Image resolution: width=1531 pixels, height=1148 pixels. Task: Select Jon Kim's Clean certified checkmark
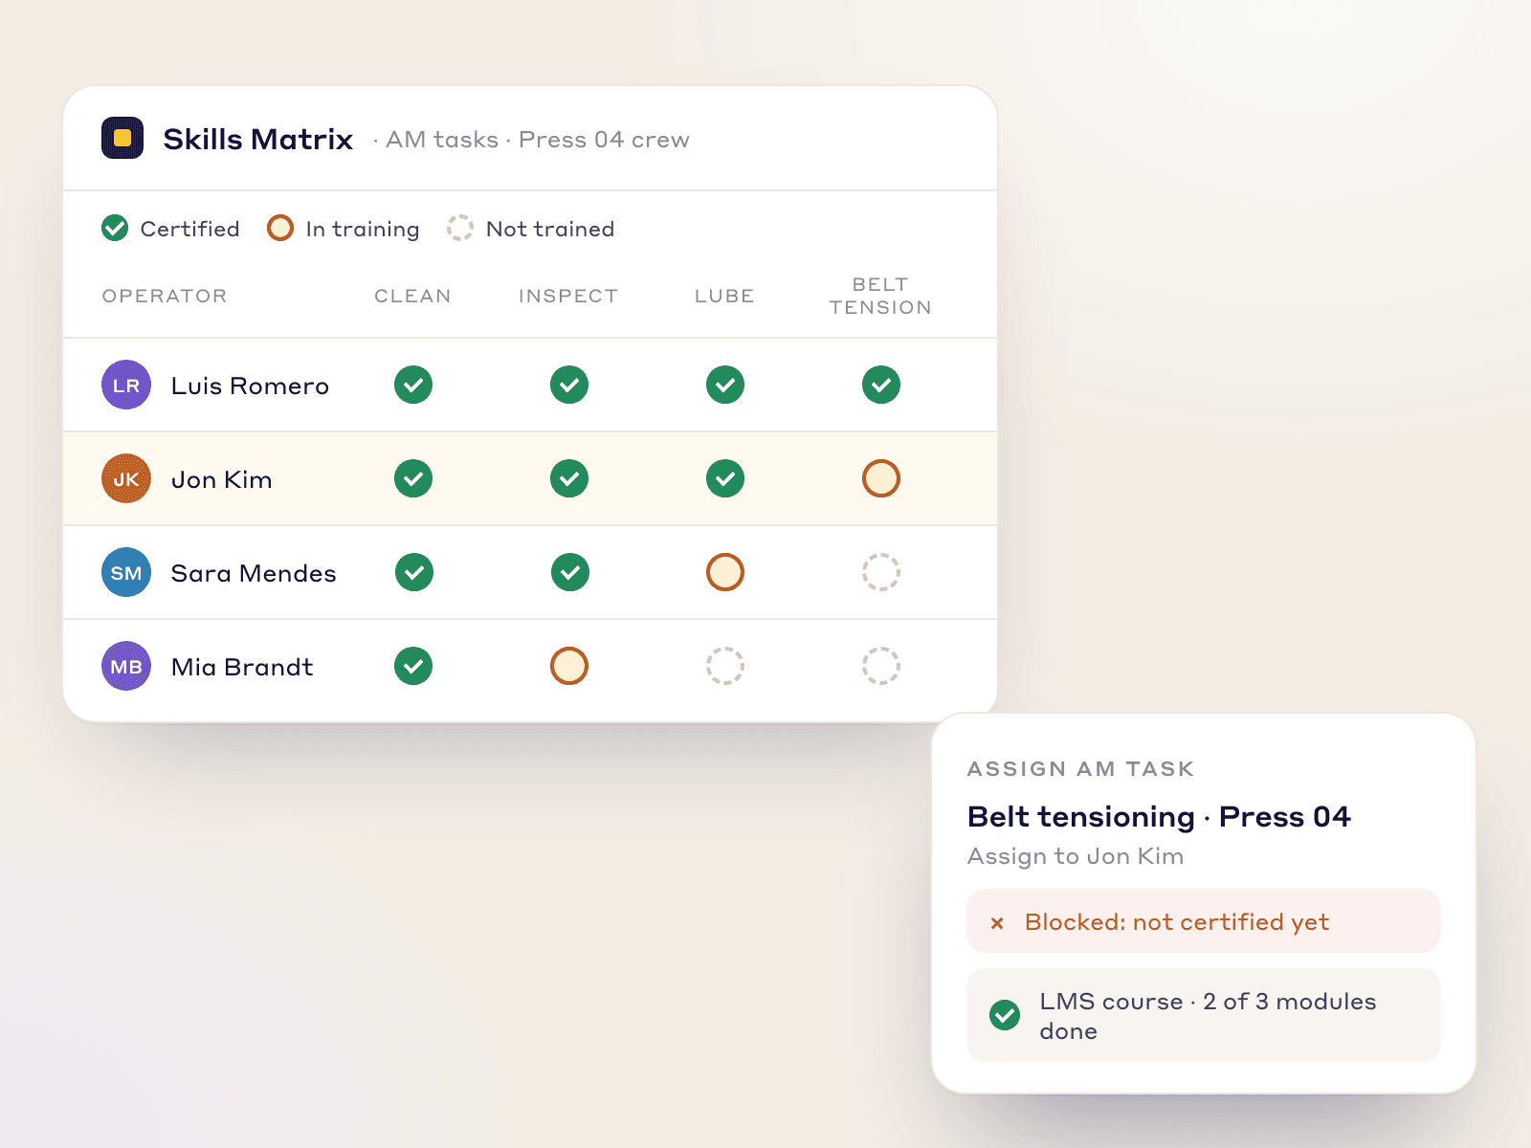(x=413, y=478)
